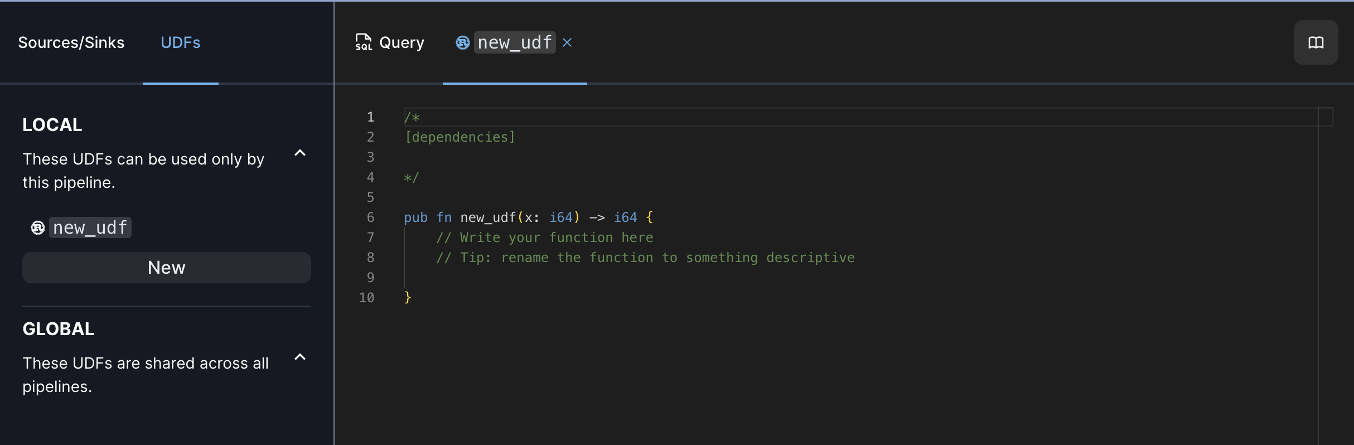Image resolution: width=1354 pixels, height=445 pixels.
Task: Click the rename tip comment line
Action: pyautogui.click(x=645, y=258)
